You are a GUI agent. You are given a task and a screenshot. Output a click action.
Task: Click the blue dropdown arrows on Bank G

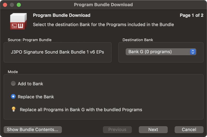pos(193,52)
